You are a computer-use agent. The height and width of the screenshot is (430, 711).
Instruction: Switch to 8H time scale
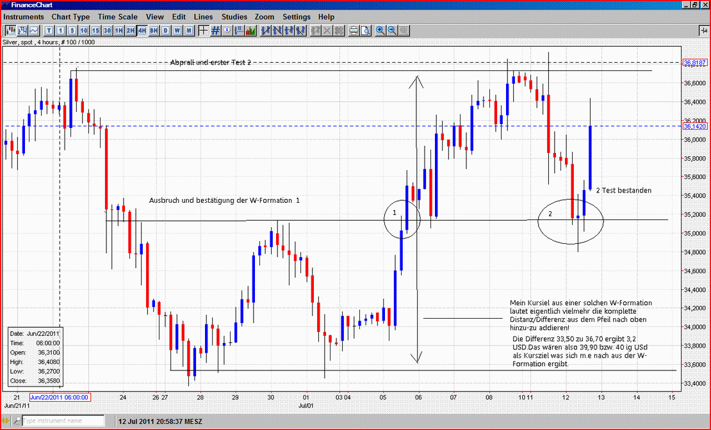pos(154,30)
